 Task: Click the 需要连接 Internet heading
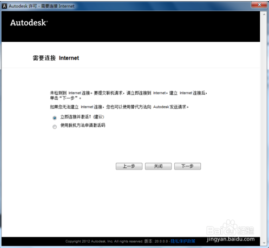point(56,58)
